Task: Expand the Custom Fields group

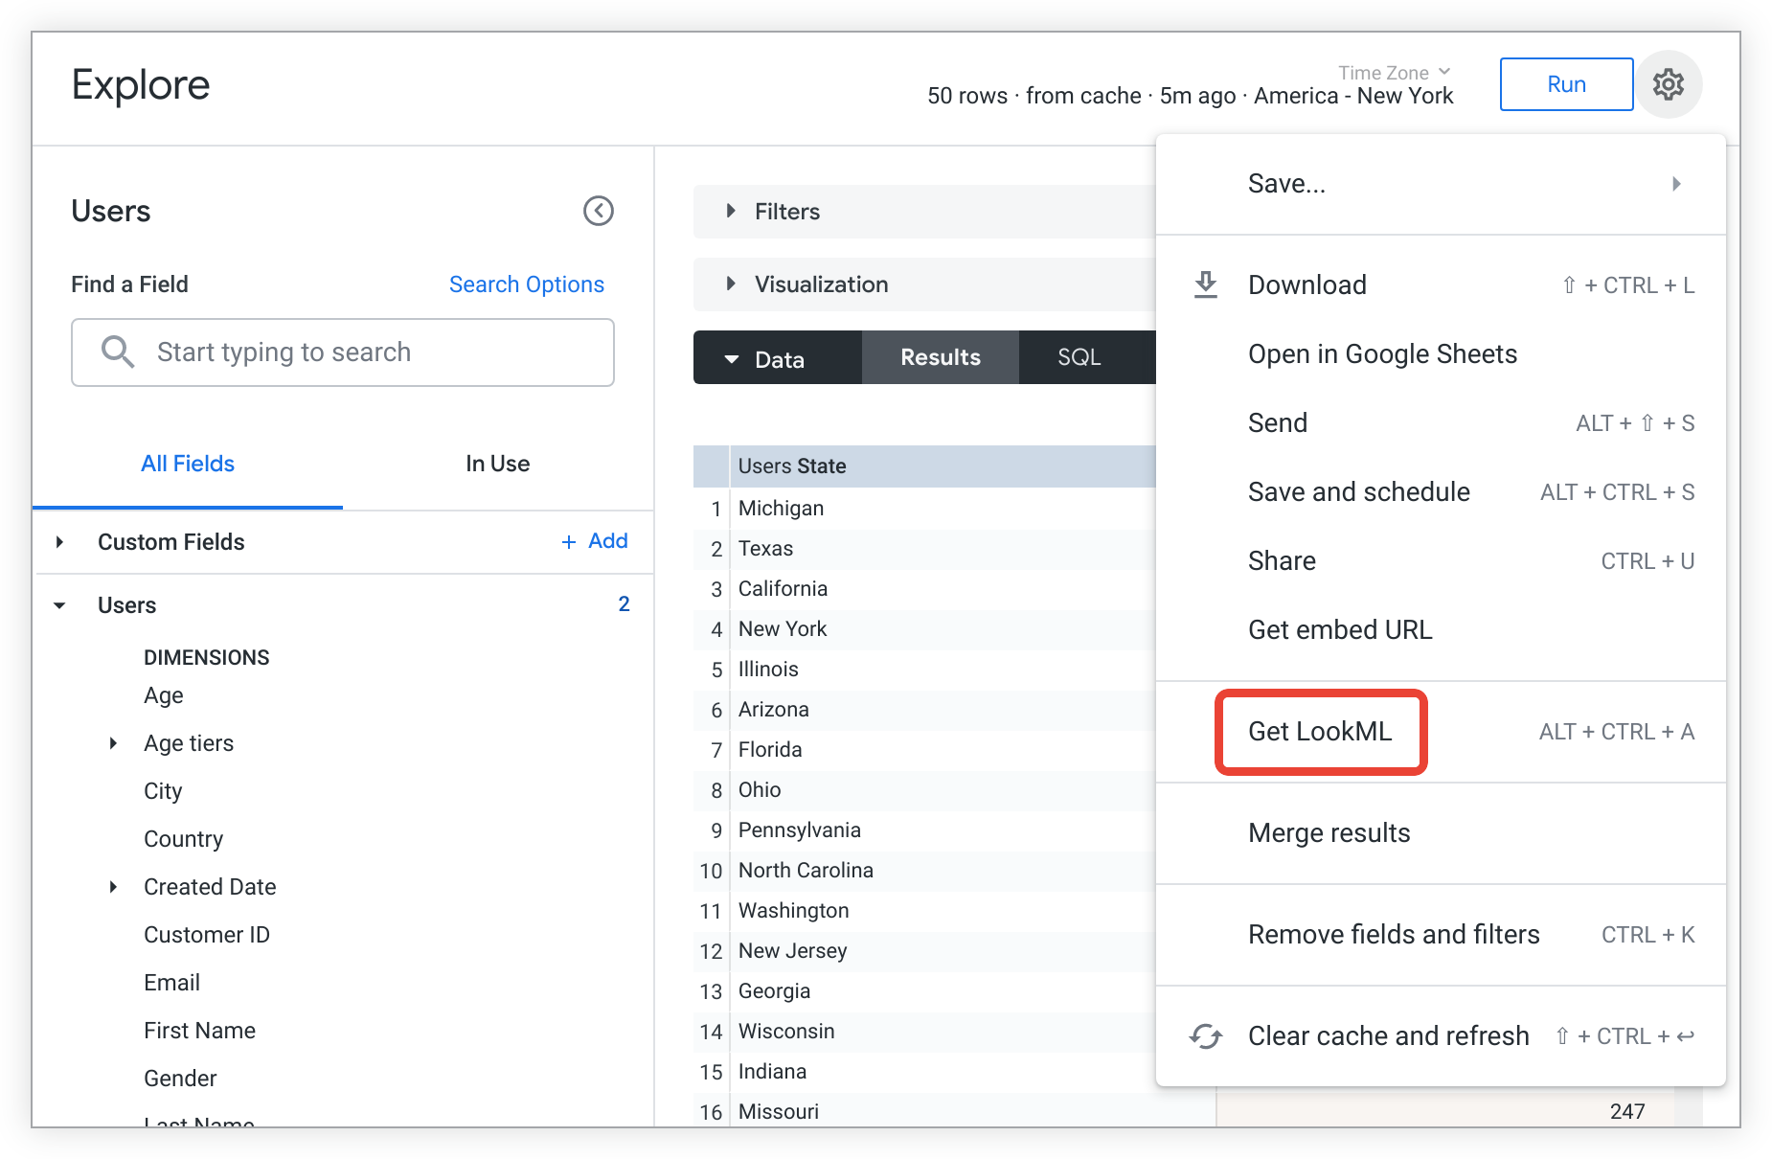Action: (60, 542)
